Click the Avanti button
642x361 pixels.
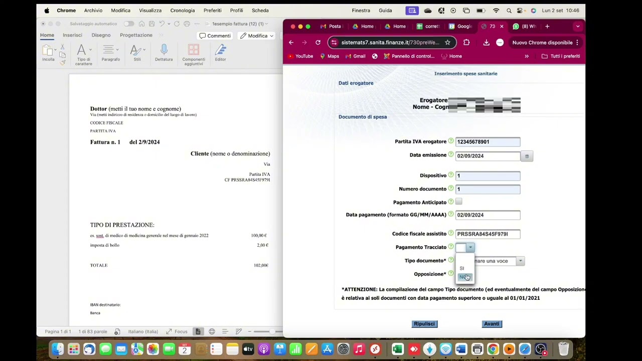click(492, 324)
